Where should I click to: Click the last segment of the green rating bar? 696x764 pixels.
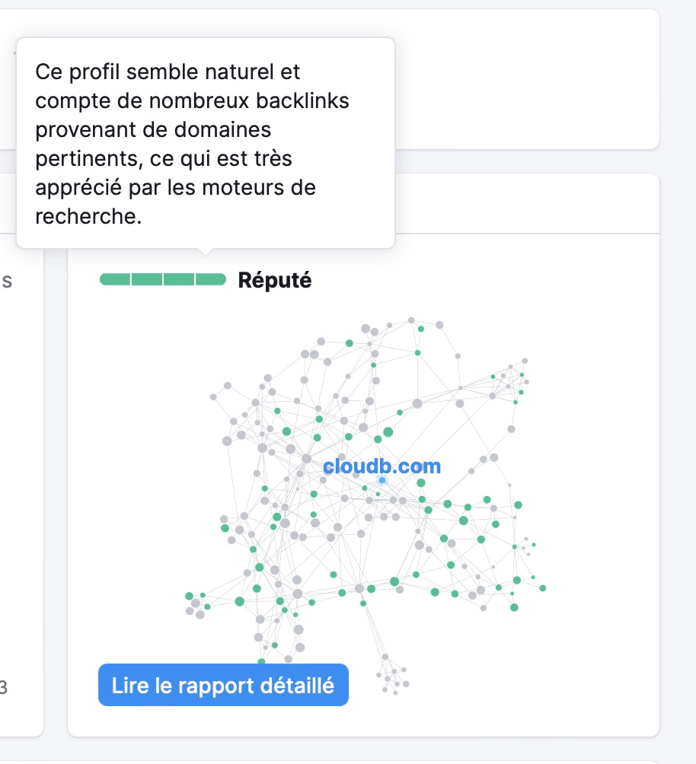click(211, 279)
